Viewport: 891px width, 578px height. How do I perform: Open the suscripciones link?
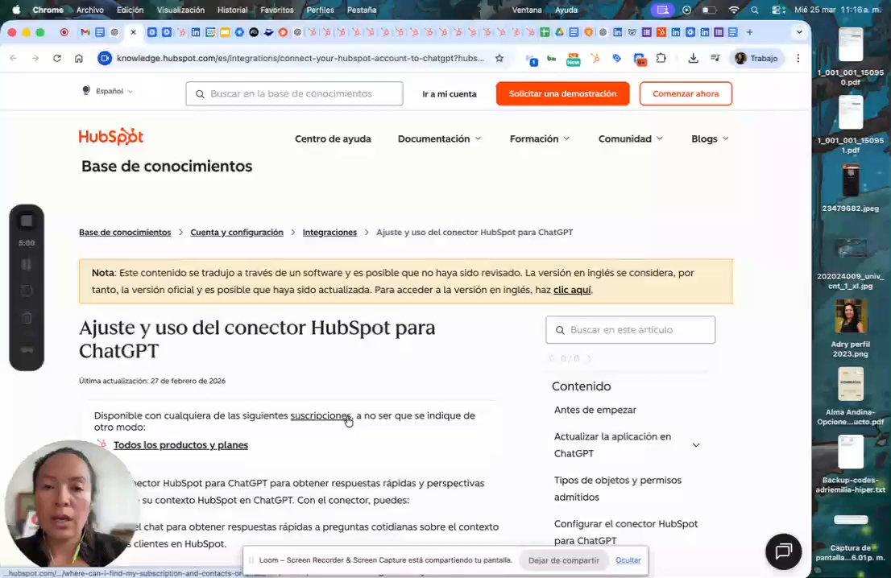(321, 415)
